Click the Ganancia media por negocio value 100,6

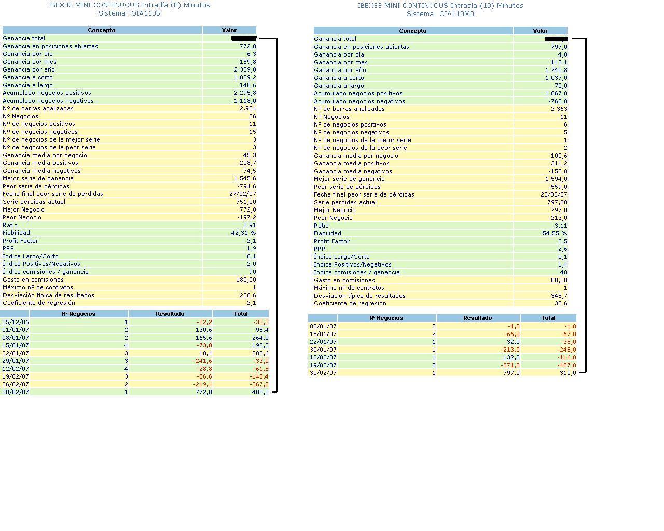pos(559,156)
